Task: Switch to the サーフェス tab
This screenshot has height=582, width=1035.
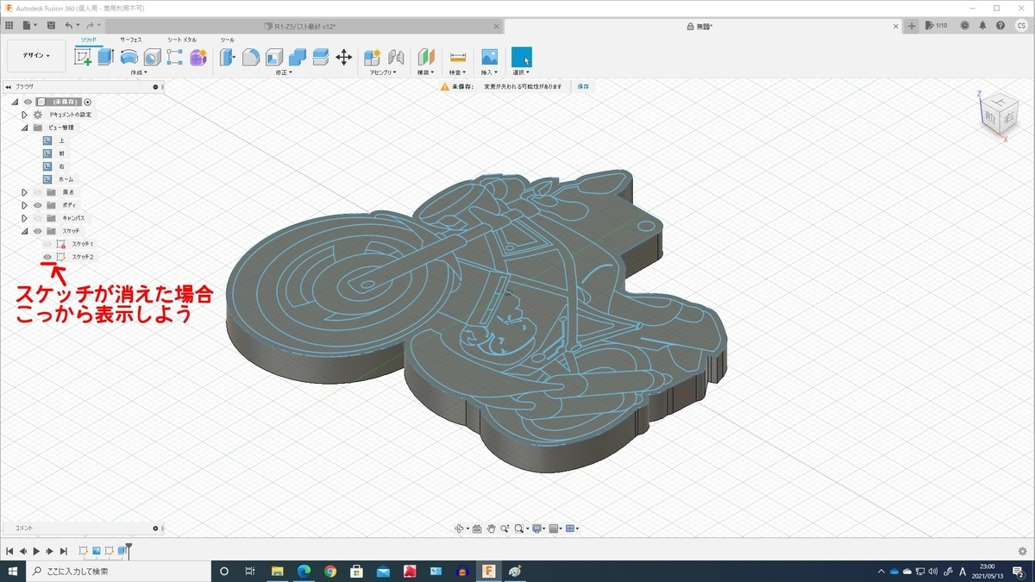Action: [131, 40]
